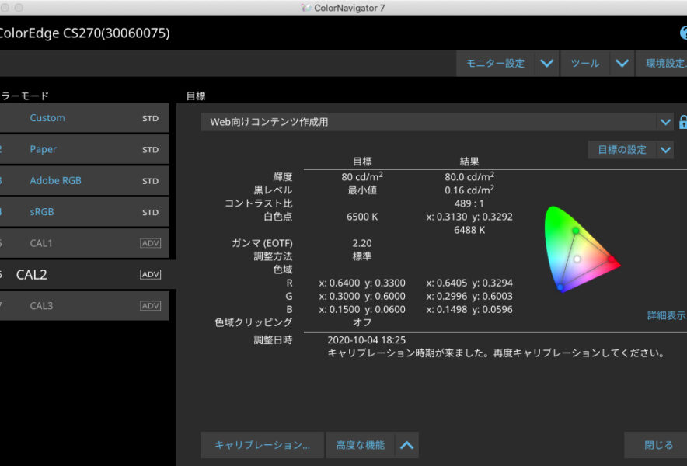Open 環境設定 preferences

point(661,64)
